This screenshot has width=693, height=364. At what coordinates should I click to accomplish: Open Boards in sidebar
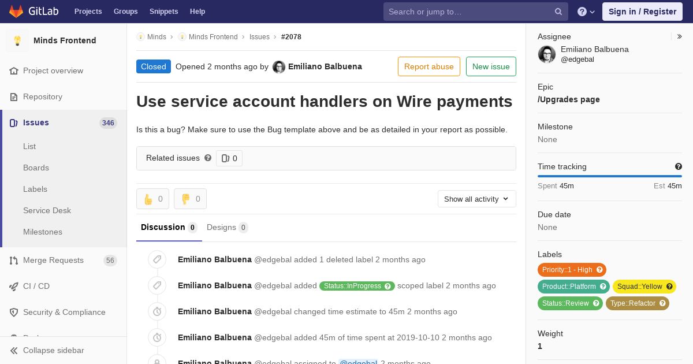point(36,168)
